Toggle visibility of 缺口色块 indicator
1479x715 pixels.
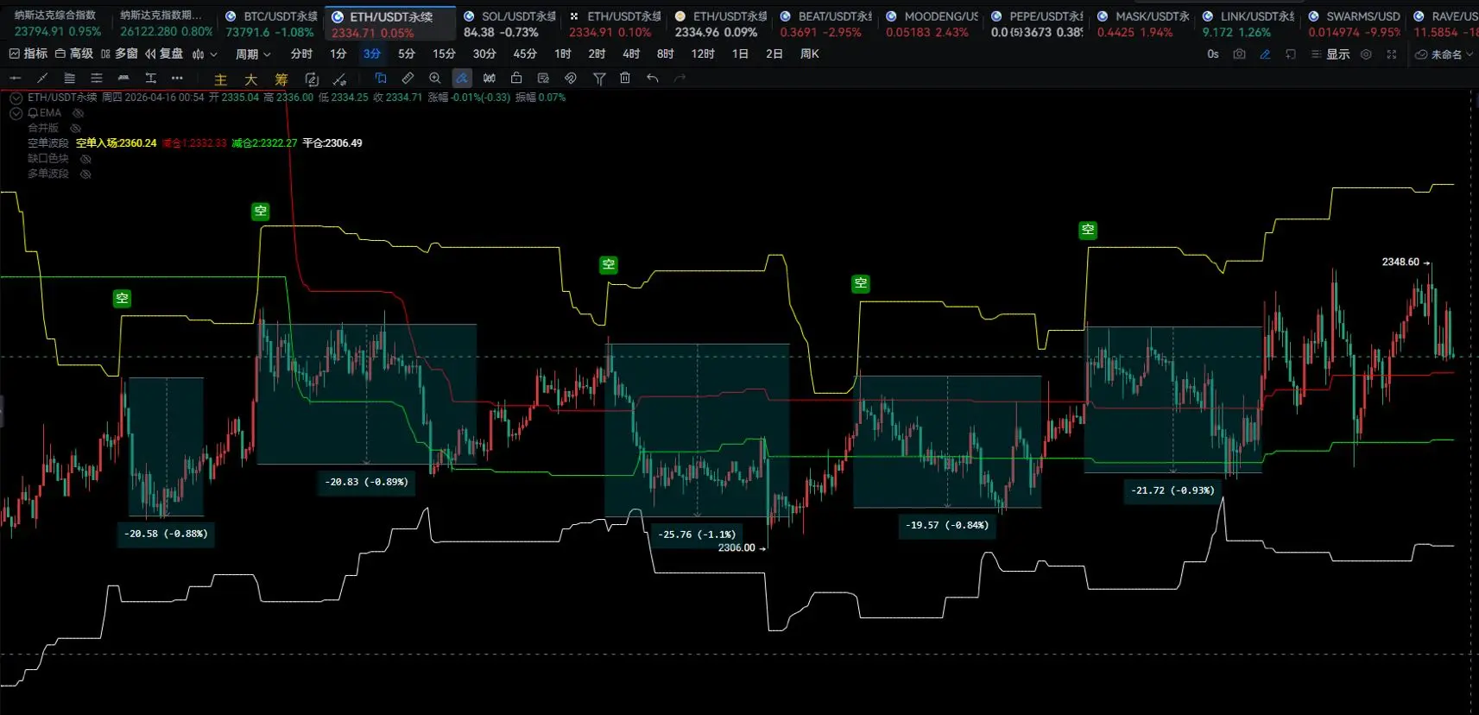pyautogui.click(x=85, y=159)
